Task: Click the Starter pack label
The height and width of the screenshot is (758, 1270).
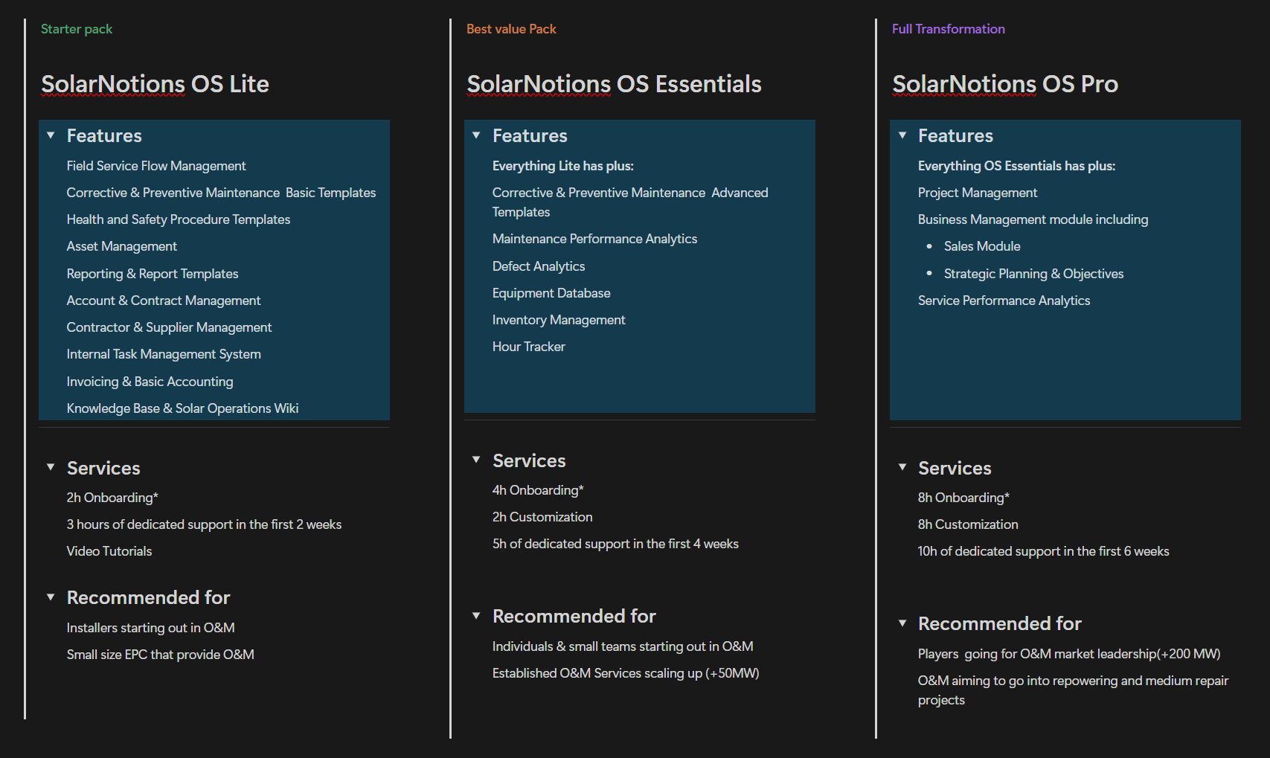Action: click(x=77, y=29)
